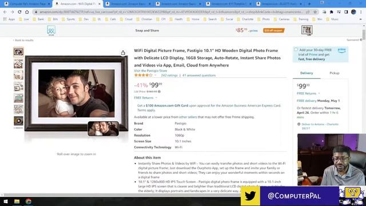The height and width of the screenshot is (206, 366).
Task: Open the Health bookmarks folder
Action: pos(176,19)
